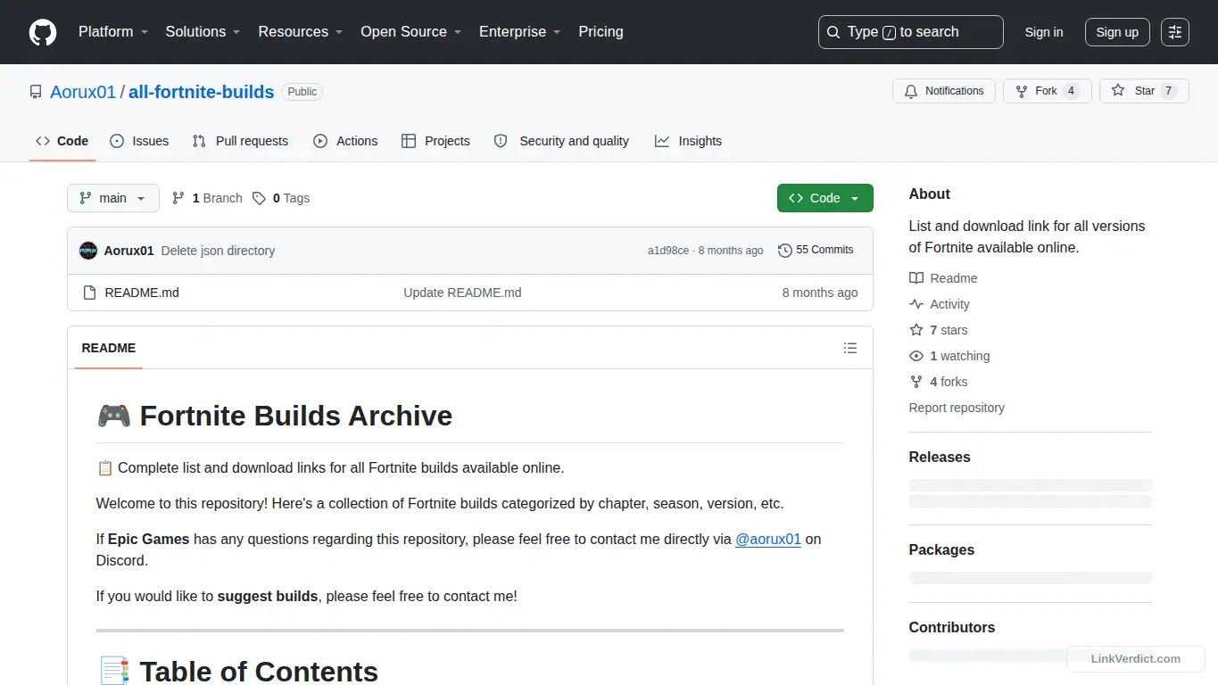Click the Sign up button

point(1117,32)
